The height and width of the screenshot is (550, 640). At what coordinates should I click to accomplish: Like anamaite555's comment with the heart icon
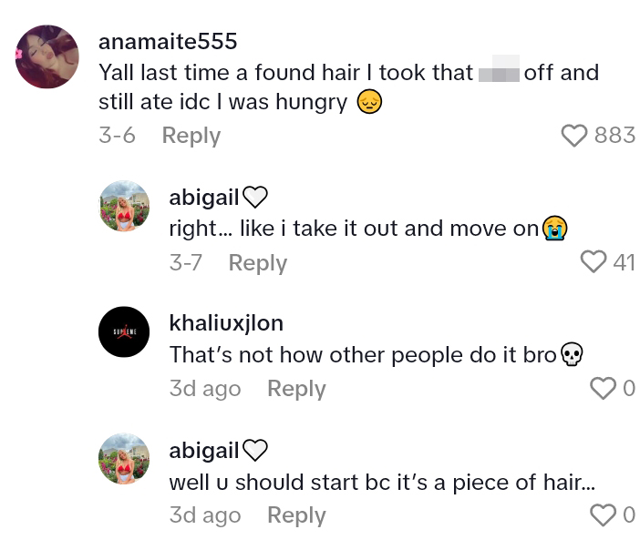[574, 136]
